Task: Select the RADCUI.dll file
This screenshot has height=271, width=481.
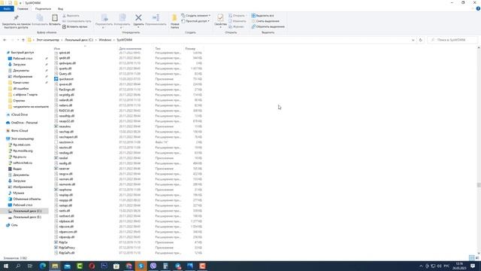Action: (66, 111)
